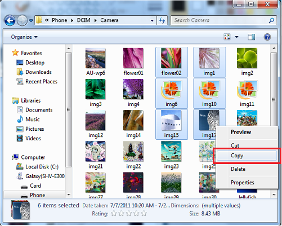Select Computer in the navigation pane

29,157
